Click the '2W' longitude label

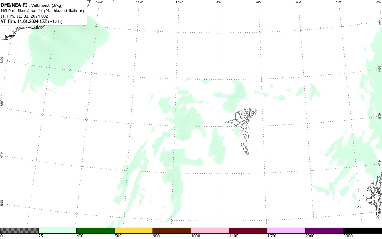pyautogui.click(x=338, y=2)
